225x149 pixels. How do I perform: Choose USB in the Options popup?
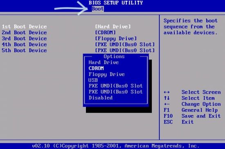(93, 80)
